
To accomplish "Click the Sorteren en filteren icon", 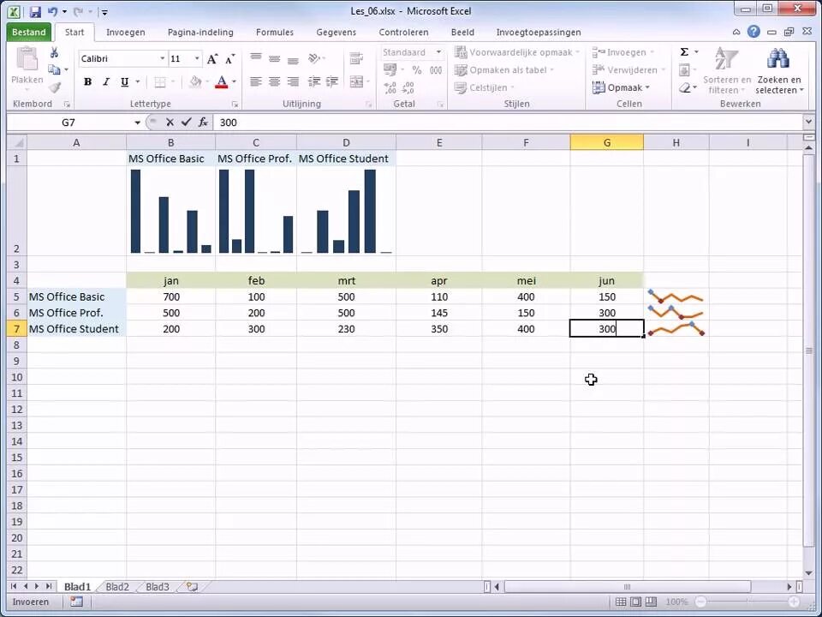I will [727, 71].
